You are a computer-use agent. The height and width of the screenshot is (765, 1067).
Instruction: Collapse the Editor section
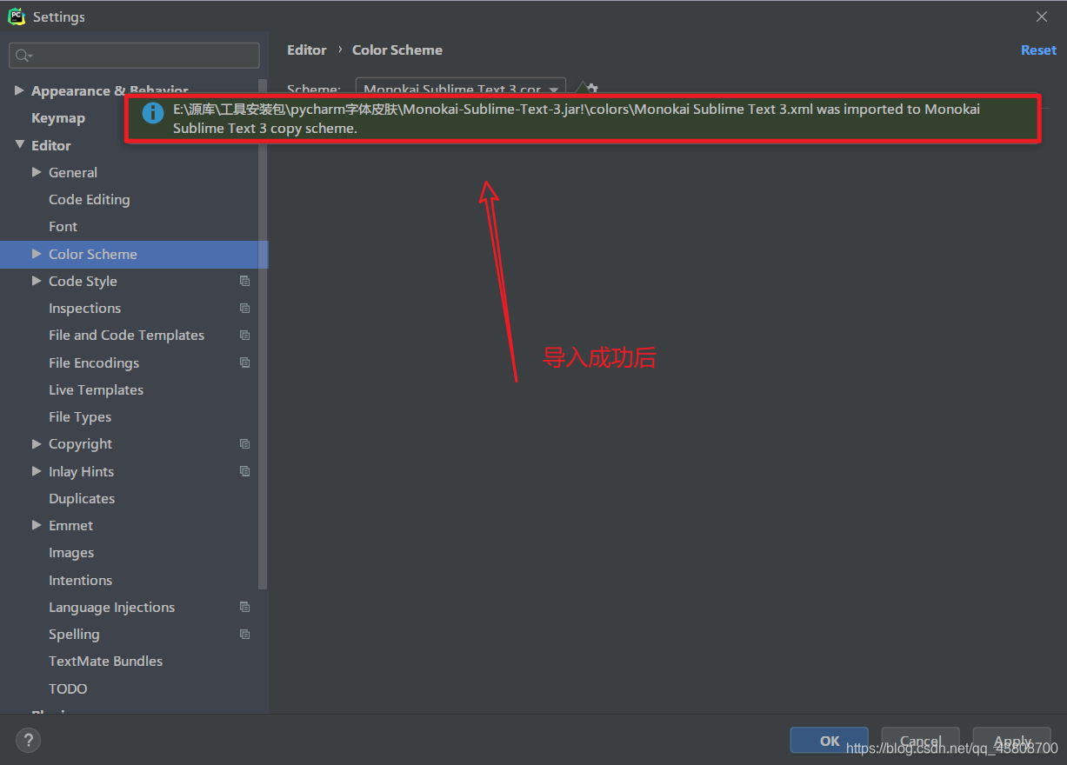[19, 145]
